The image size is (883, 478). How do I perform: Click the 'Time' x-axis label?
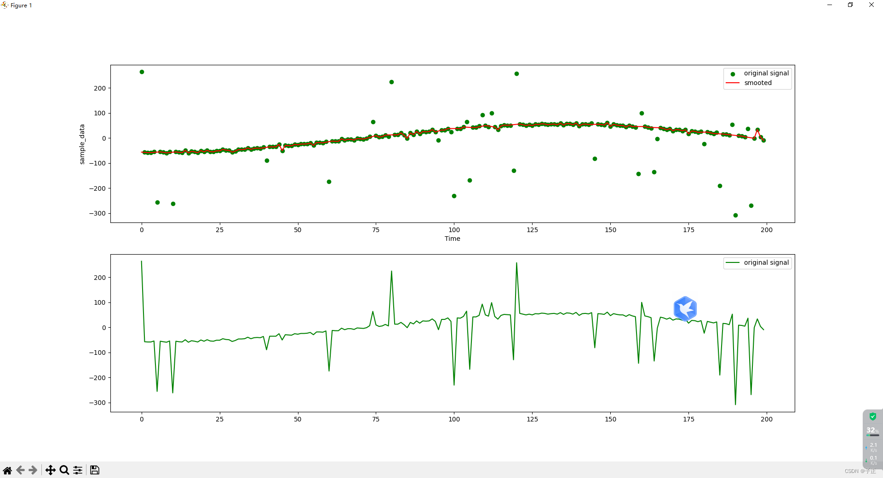452,239
